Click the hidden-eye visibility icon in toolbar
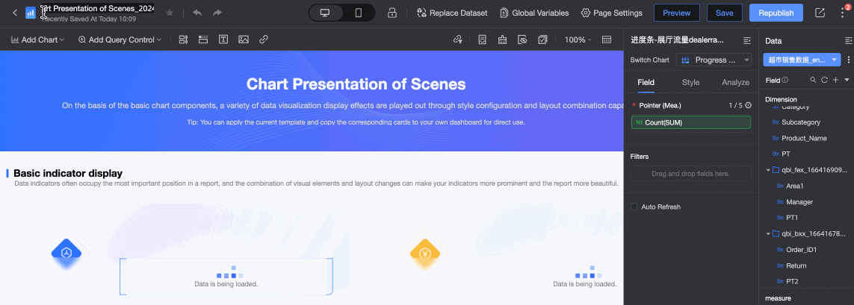 pos(522,40)
